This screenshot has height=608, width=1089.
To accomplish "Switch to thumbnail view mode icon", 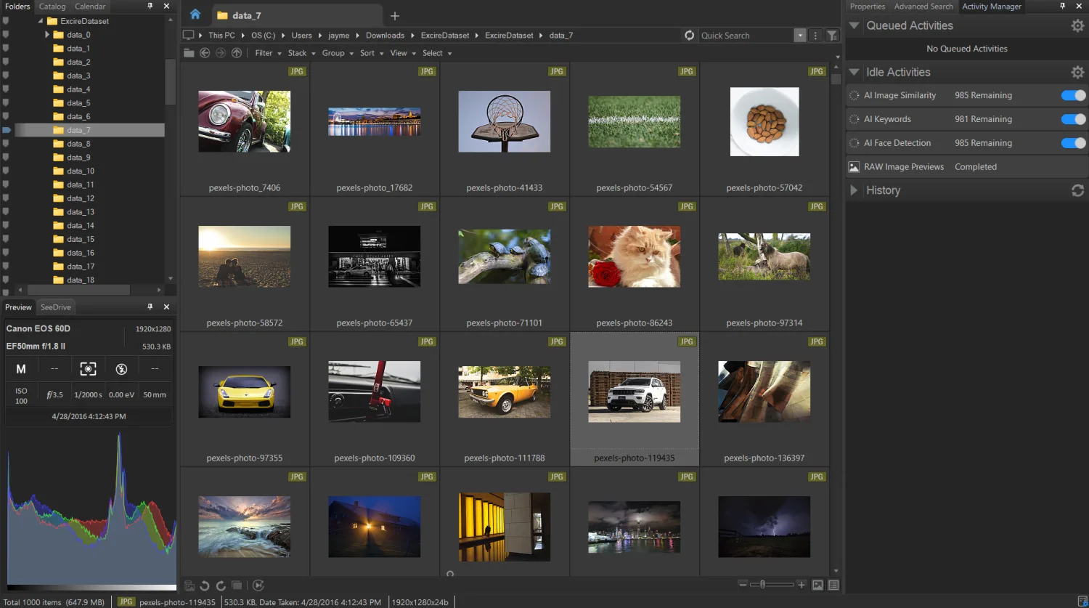I will (817, 585).
